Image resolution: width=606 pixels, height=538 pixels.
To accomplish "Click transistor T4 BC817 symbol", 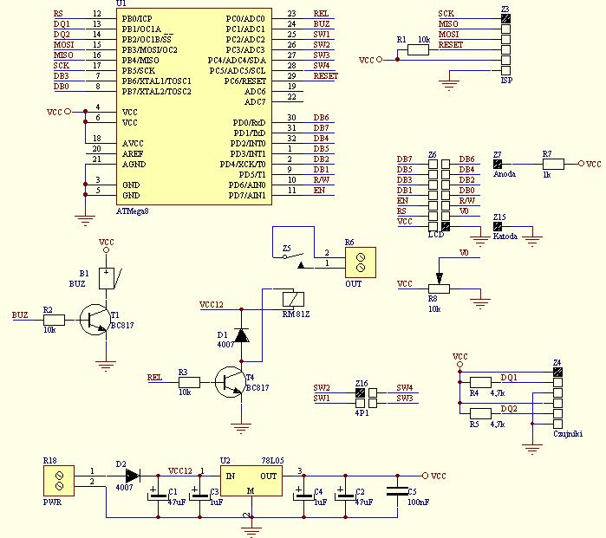I will pyautogui.click(x=230, y=382).
